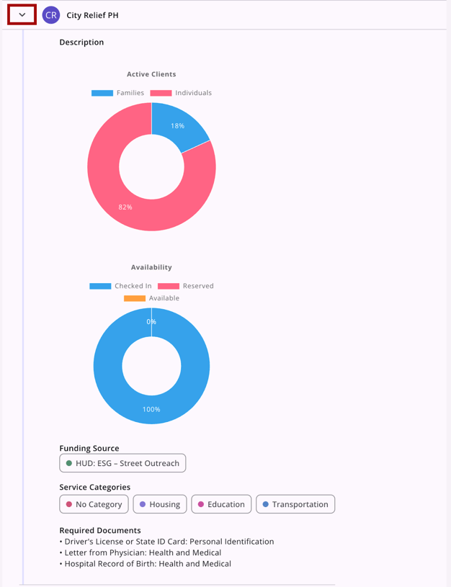Screen dimensions: 451x587
Task: Click the orange Available legend color swatch
Action: coord(135,298)
